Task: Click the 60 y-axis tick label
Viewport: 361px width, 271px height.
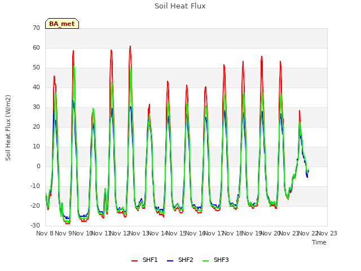Action: (36, 47)
